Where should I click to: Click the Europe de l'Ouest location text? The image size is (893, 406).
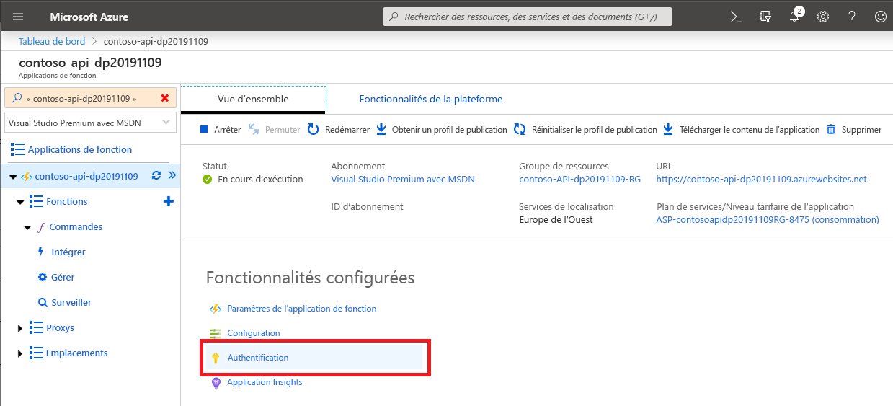556,219
